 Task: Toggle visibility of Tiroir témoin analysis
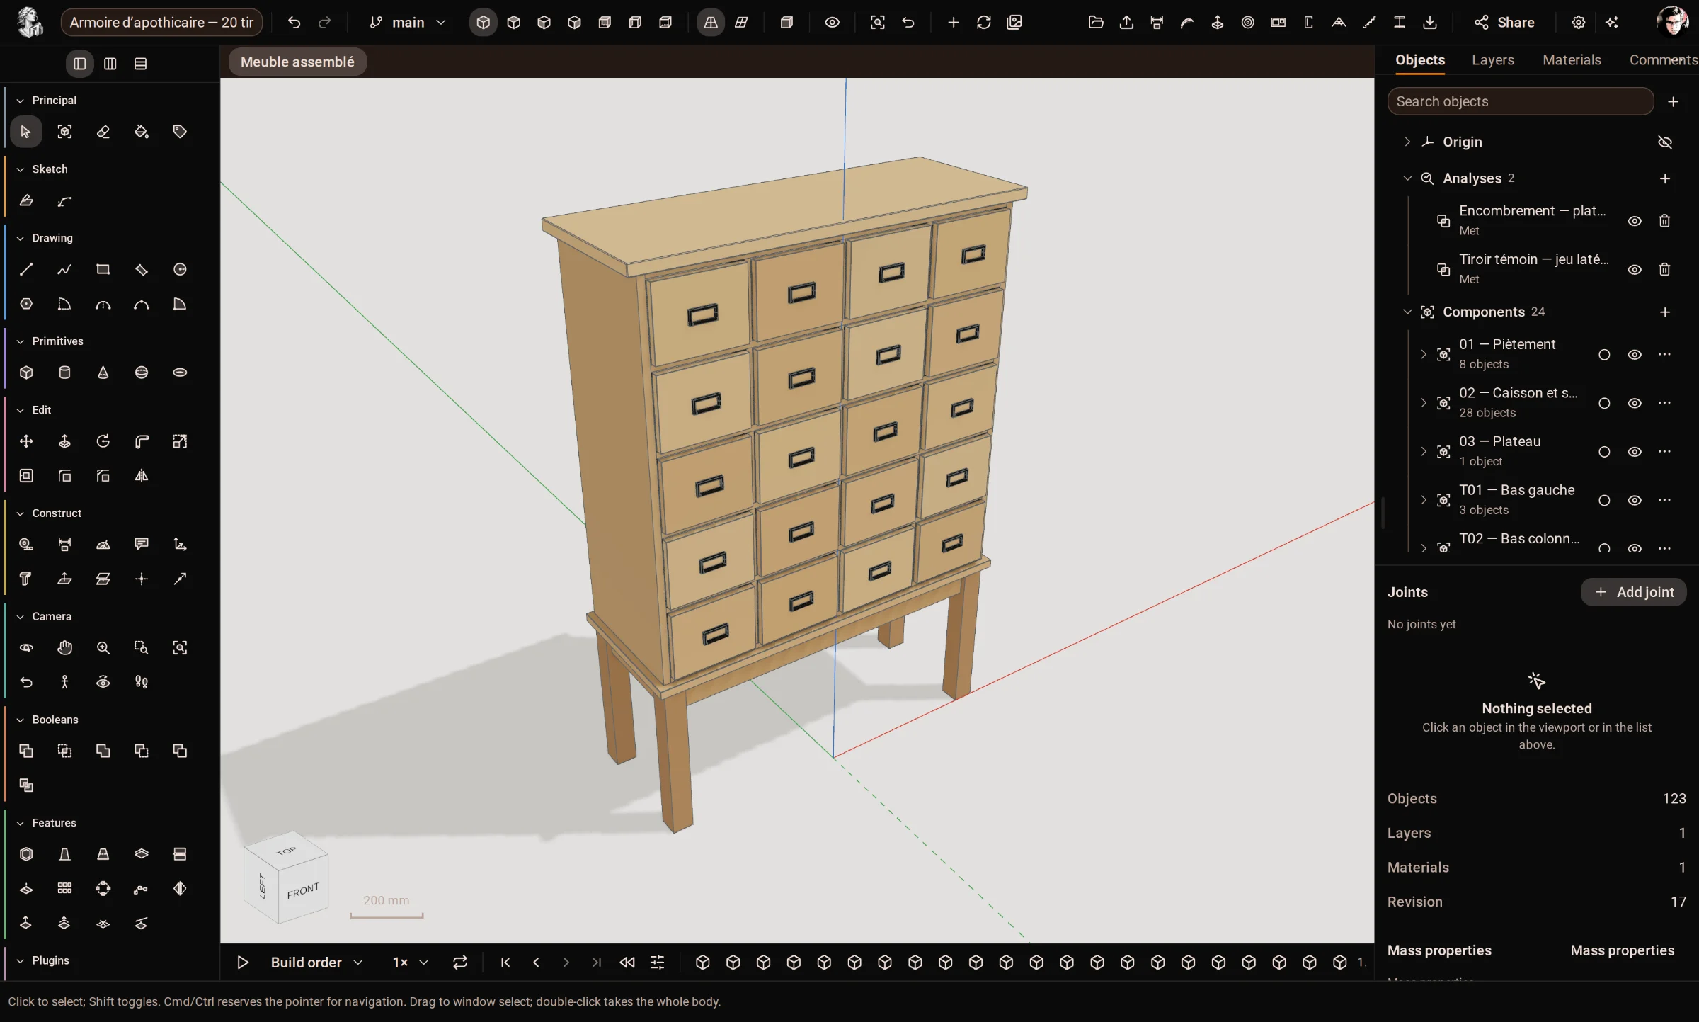(x=1634, y=270)
